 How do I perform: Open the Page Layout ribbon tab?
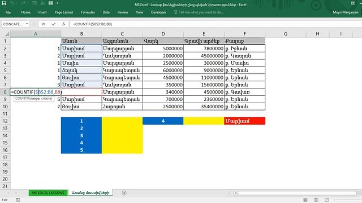(x=64, y=12)
